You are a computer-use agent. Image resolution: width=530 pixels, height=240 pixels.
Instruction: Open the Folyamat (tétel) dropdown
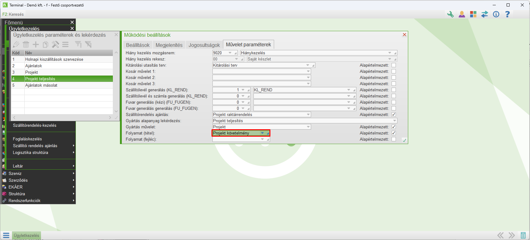pos(262,133)
